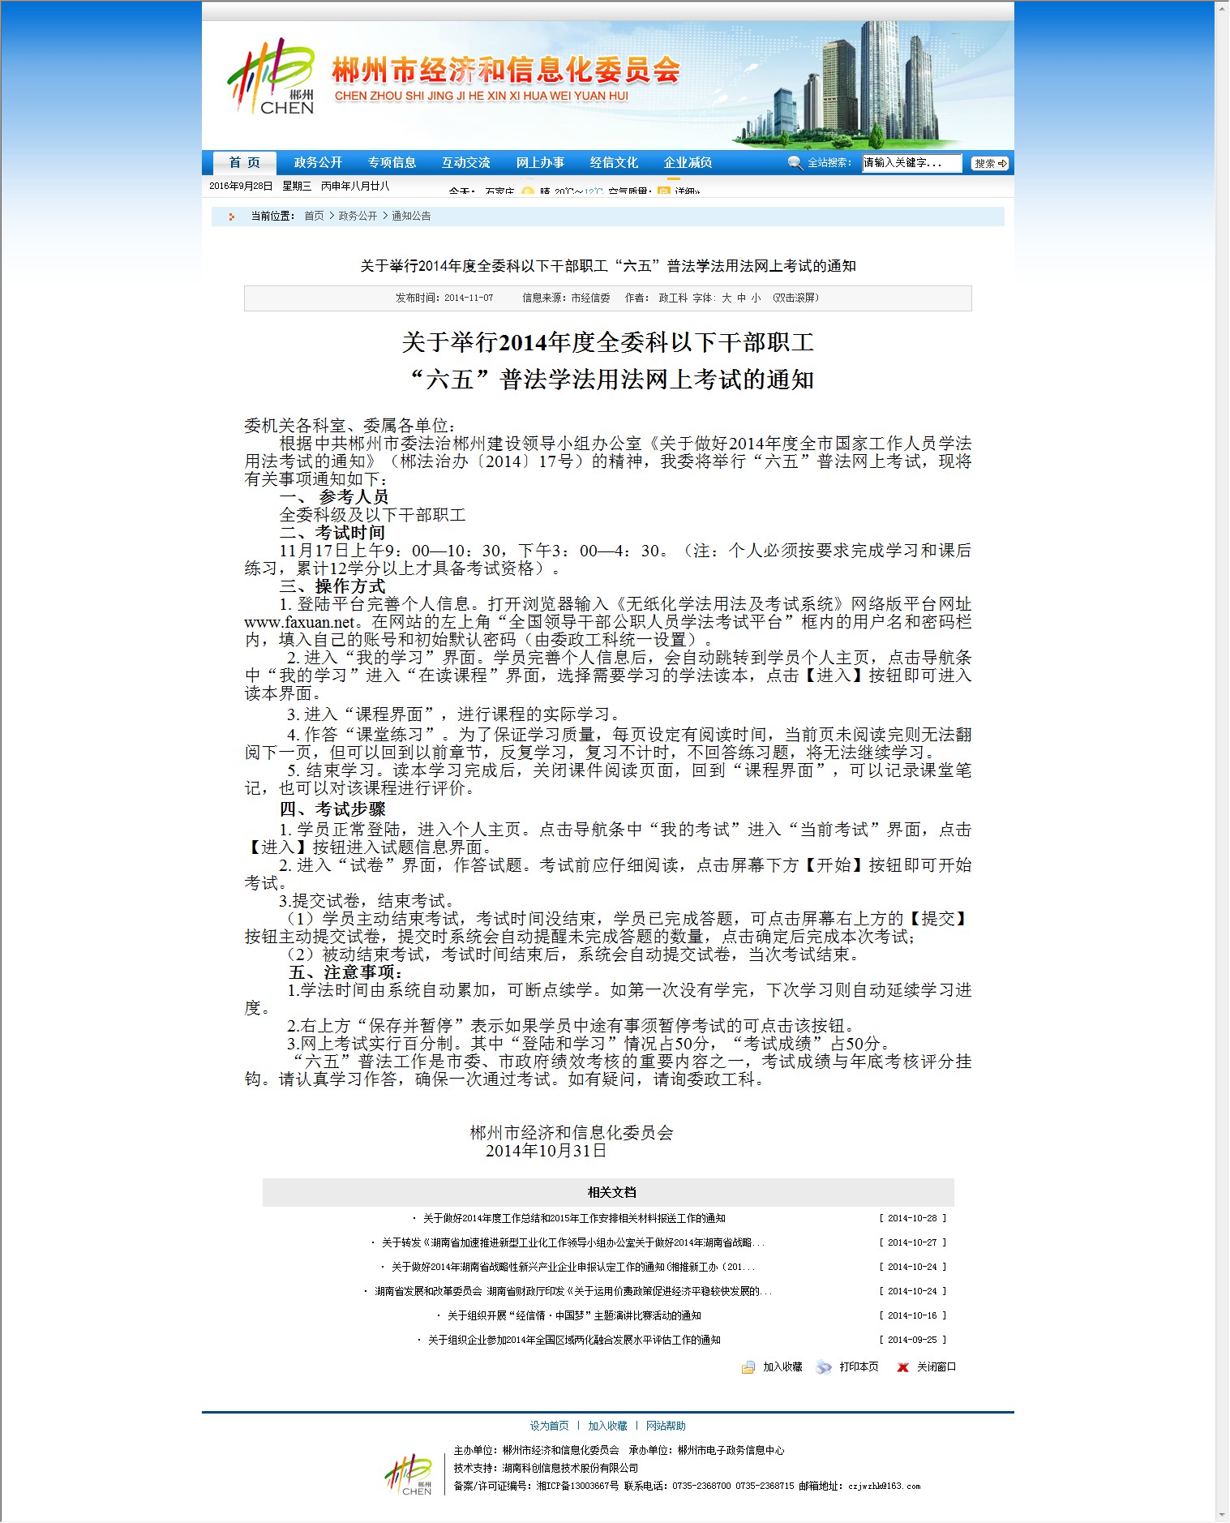Image resolution: width=1230 pixels, height=1523 pixels.
Task: Open the 首页 navigation tab
Action: (245, 163)
